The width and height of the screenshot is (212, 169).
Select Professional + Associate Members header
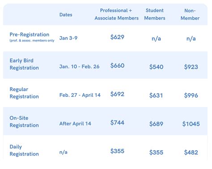[117, 14]
